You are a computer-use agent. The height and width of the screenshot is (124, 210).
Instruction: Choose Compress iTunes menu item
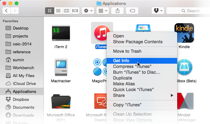coord(142,66)
